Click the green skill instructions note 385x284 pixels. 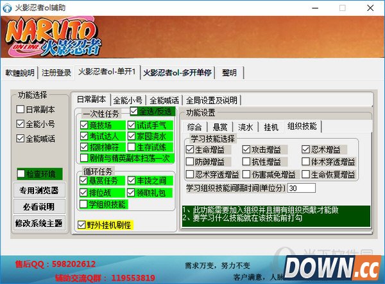coord(276,216)
